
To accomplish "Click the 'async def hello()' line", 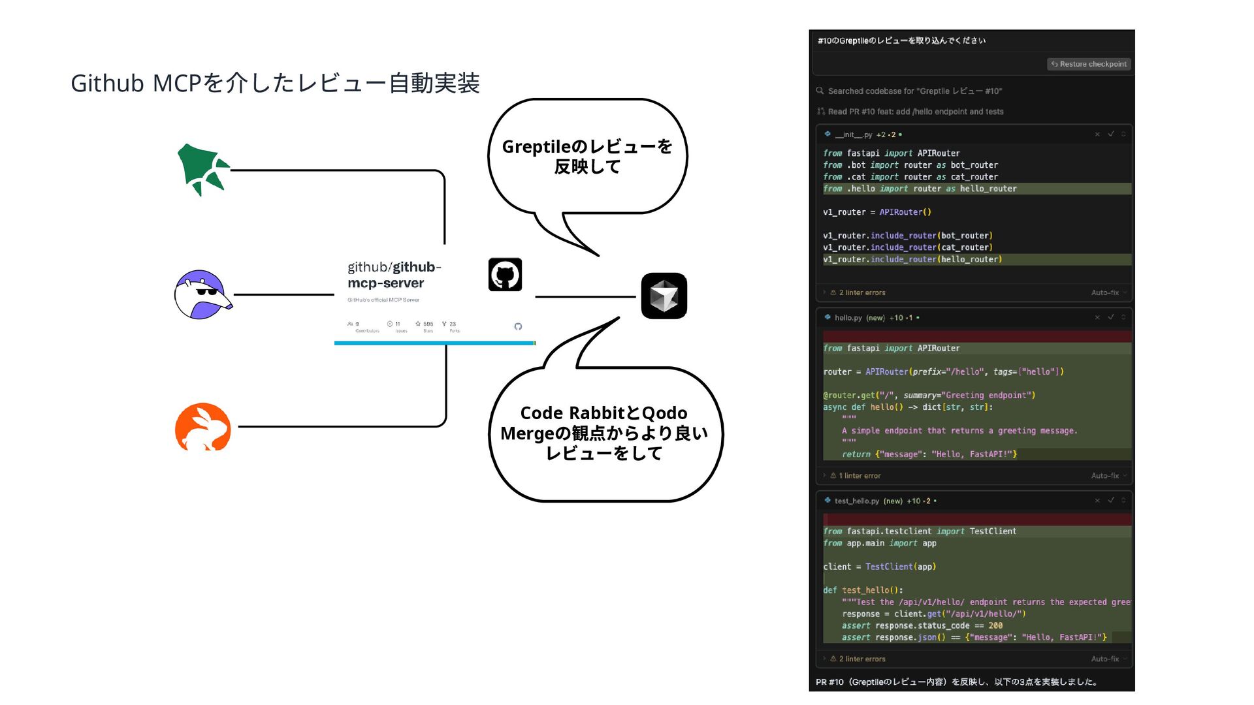I will tap(908, 407).
